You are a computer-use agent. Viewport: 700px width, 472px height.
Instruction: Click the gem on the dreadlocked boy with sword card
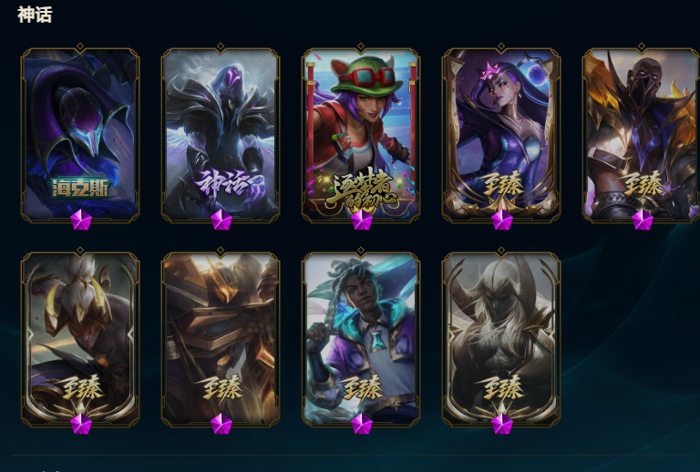pos(362,424)
